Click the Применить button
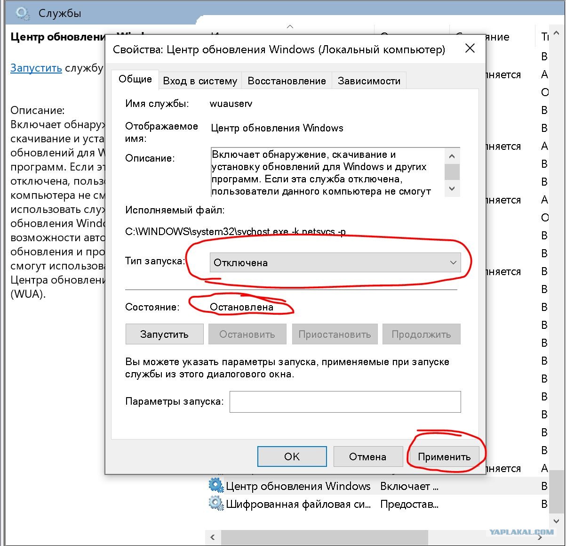This screenshot has width=566, height=546. (x=444, y=456)
